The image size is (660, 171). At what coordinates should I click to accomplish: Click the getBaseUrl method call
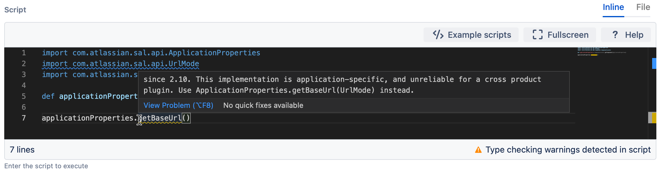click(160, 118)
